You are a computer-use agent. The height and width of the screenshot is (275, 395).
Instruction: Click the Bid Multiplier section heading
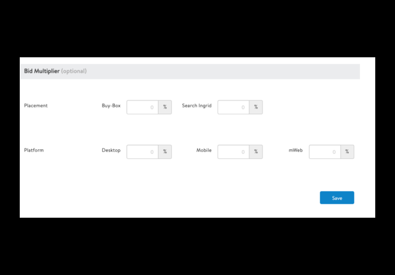[x=42, y=71]
